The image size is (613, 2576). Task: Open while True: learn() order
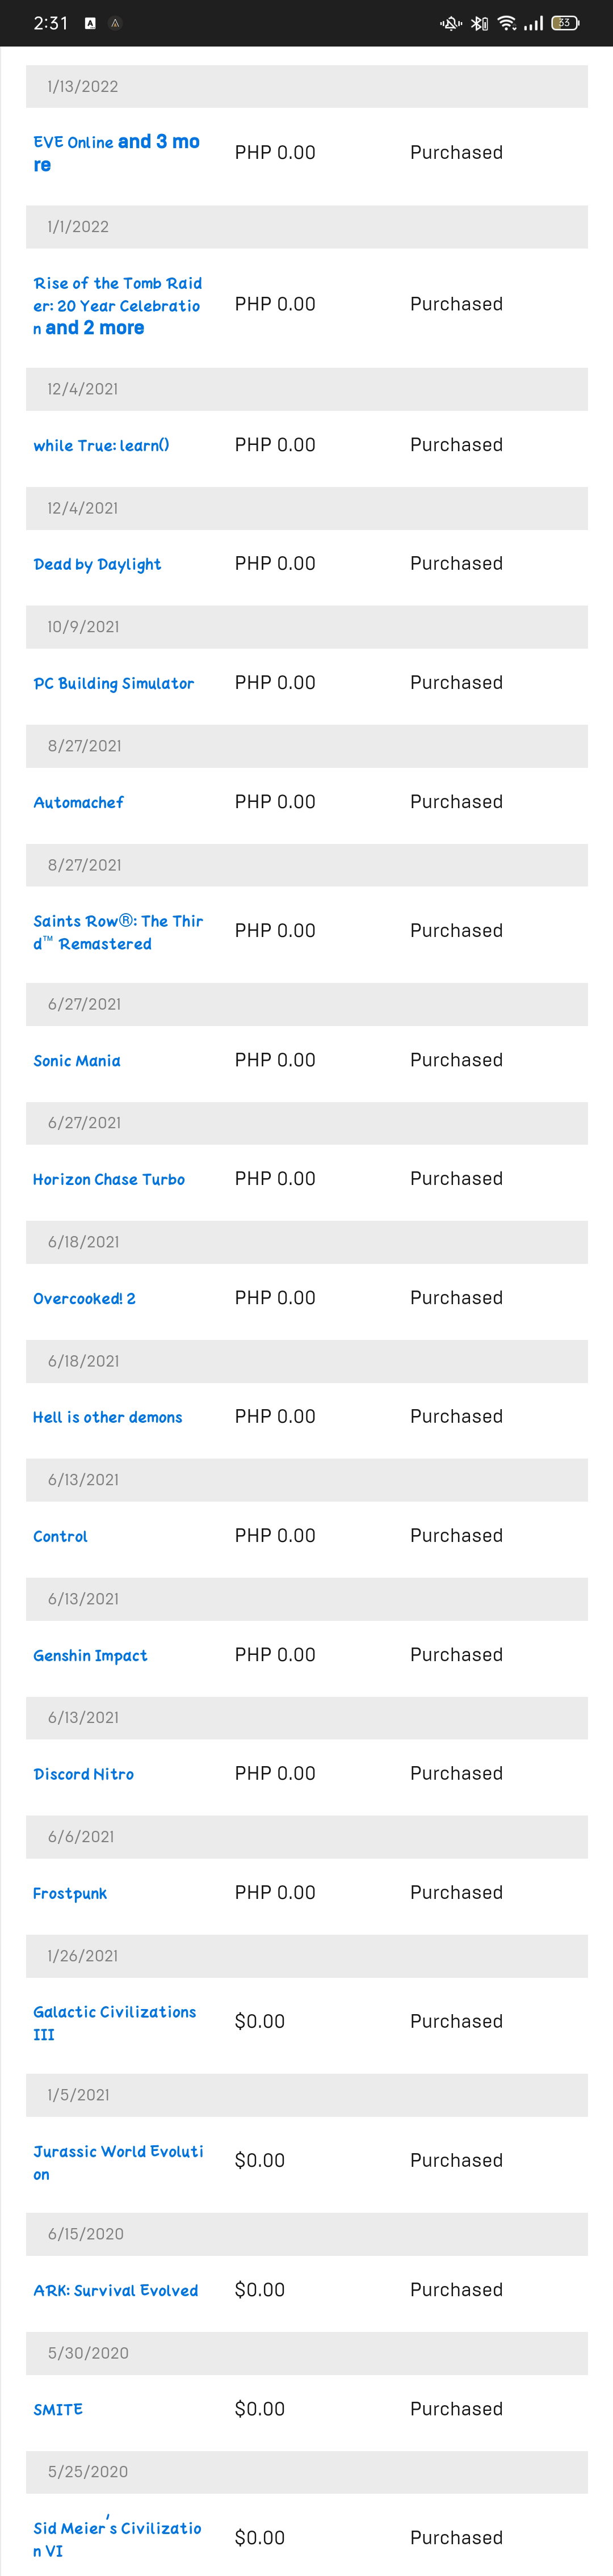point(101,445)
